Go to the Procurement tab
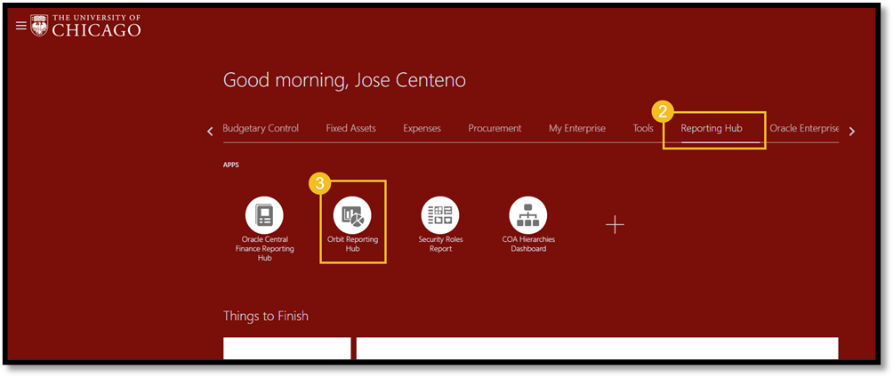This screenshot has width=893, height=378. coord(495,128)
